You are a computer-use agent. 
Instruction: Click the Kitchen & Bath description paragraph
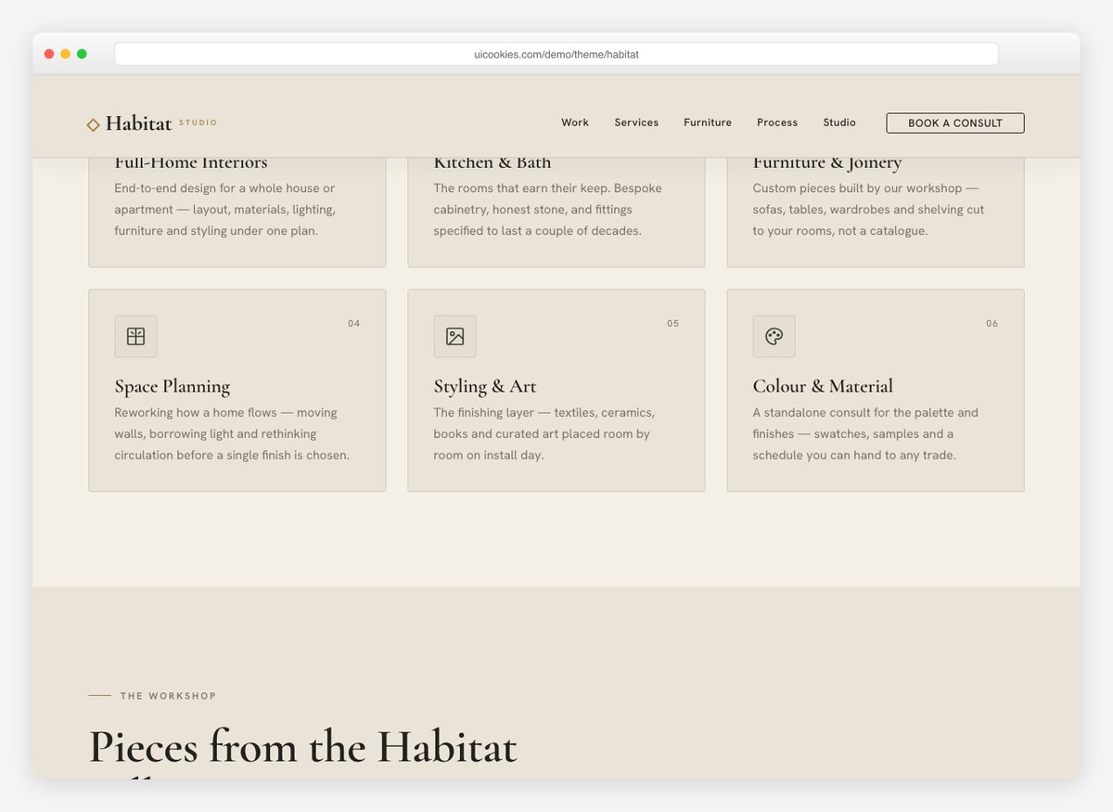tap(548, 209)
